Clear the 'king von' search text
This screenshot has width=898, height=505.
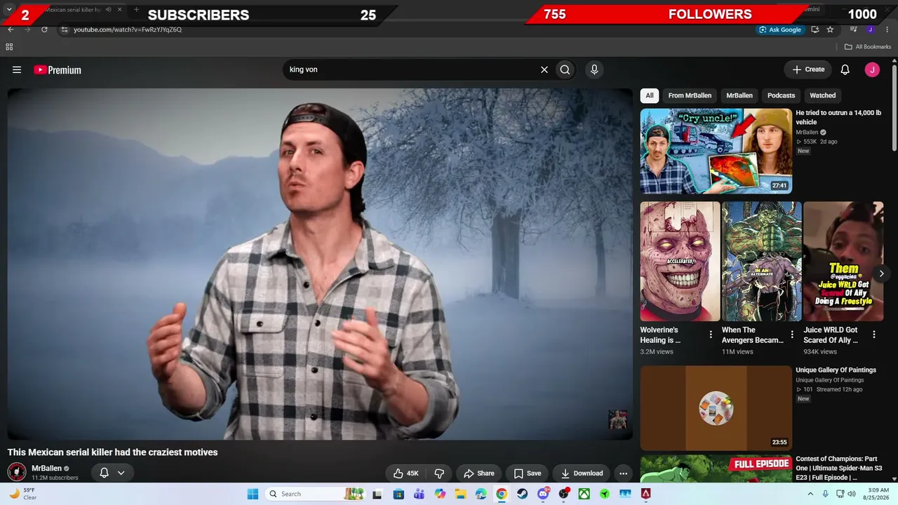[544, 69]
